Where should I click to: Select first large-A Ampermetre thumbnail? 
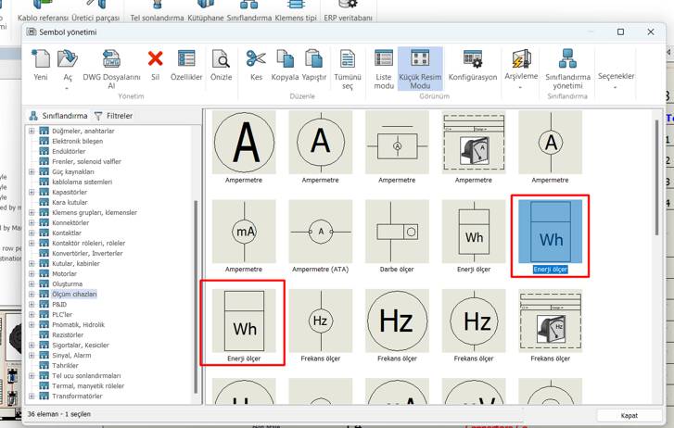tap(244, 143)
